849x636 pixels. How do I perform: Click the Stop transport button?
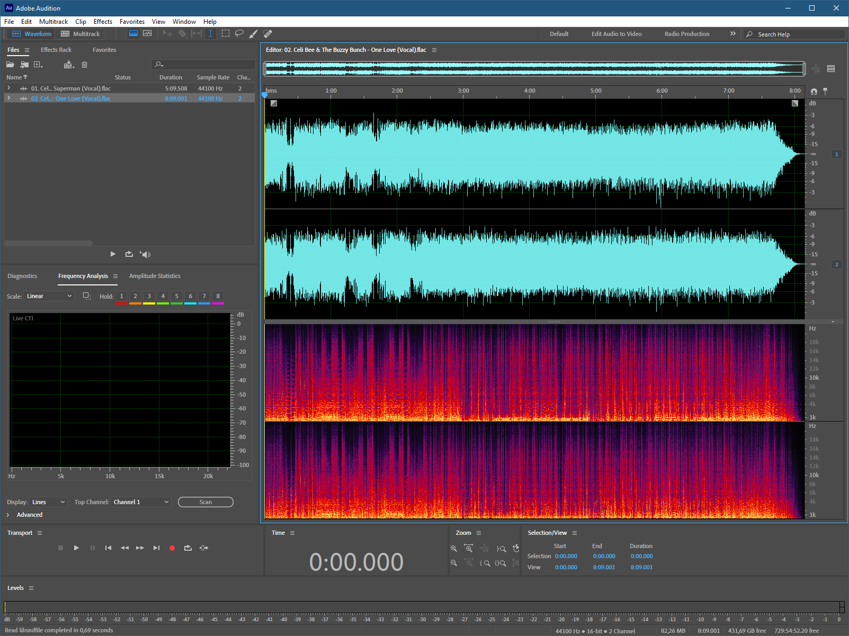point(60,548)
